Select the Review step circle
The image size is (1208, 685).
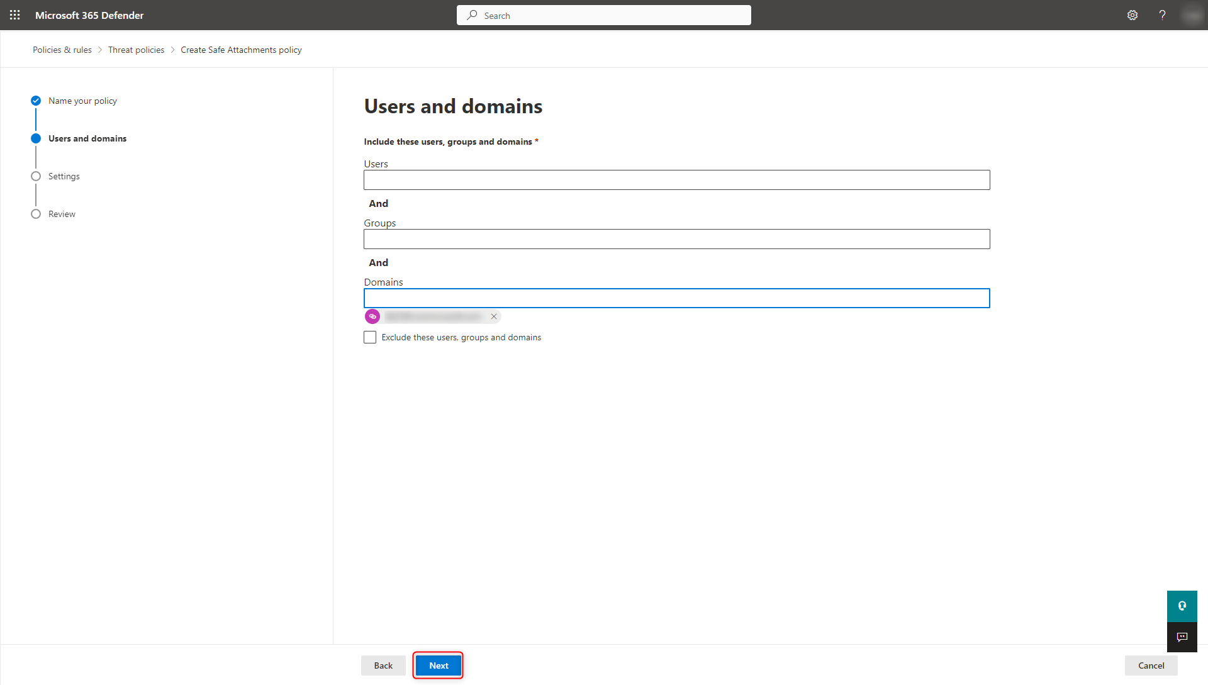(x=36, y=214)
